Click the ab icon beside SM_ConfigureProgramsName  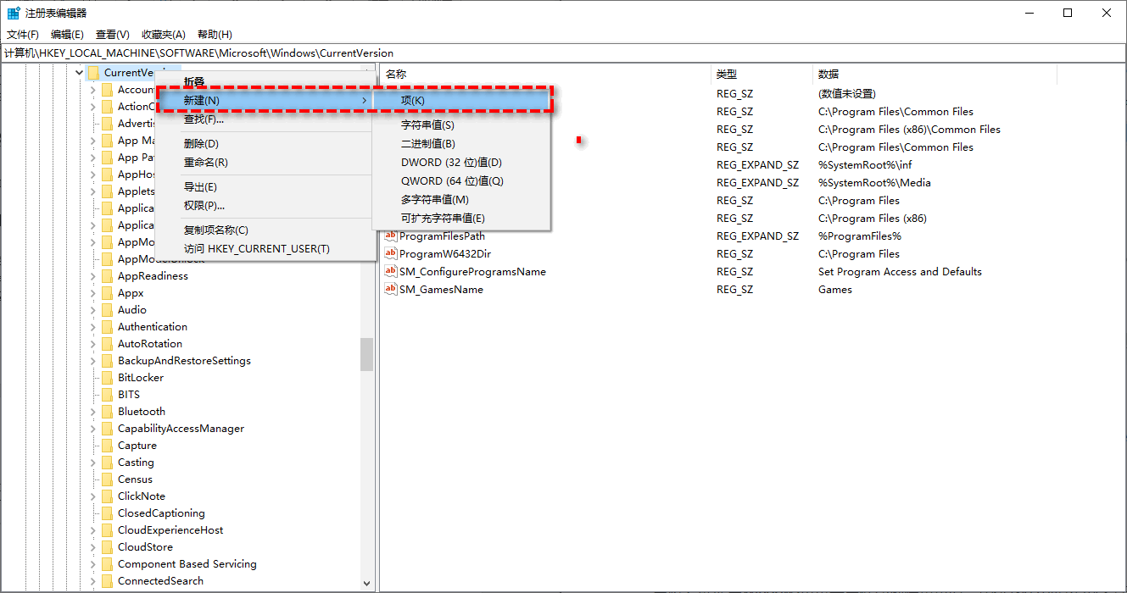[391, 271]
